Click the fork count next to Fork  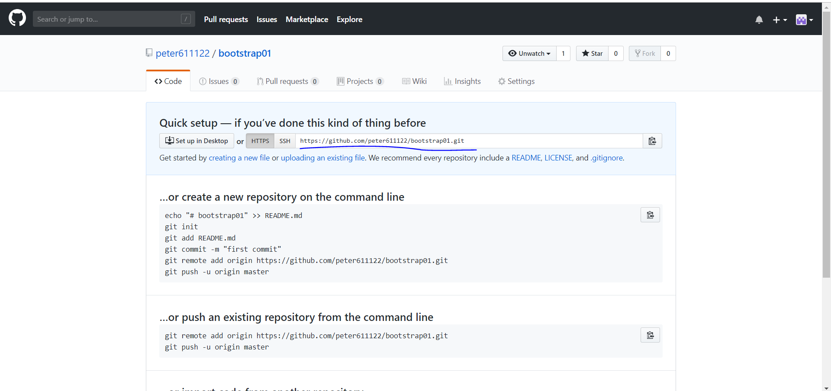click(668, 53)
